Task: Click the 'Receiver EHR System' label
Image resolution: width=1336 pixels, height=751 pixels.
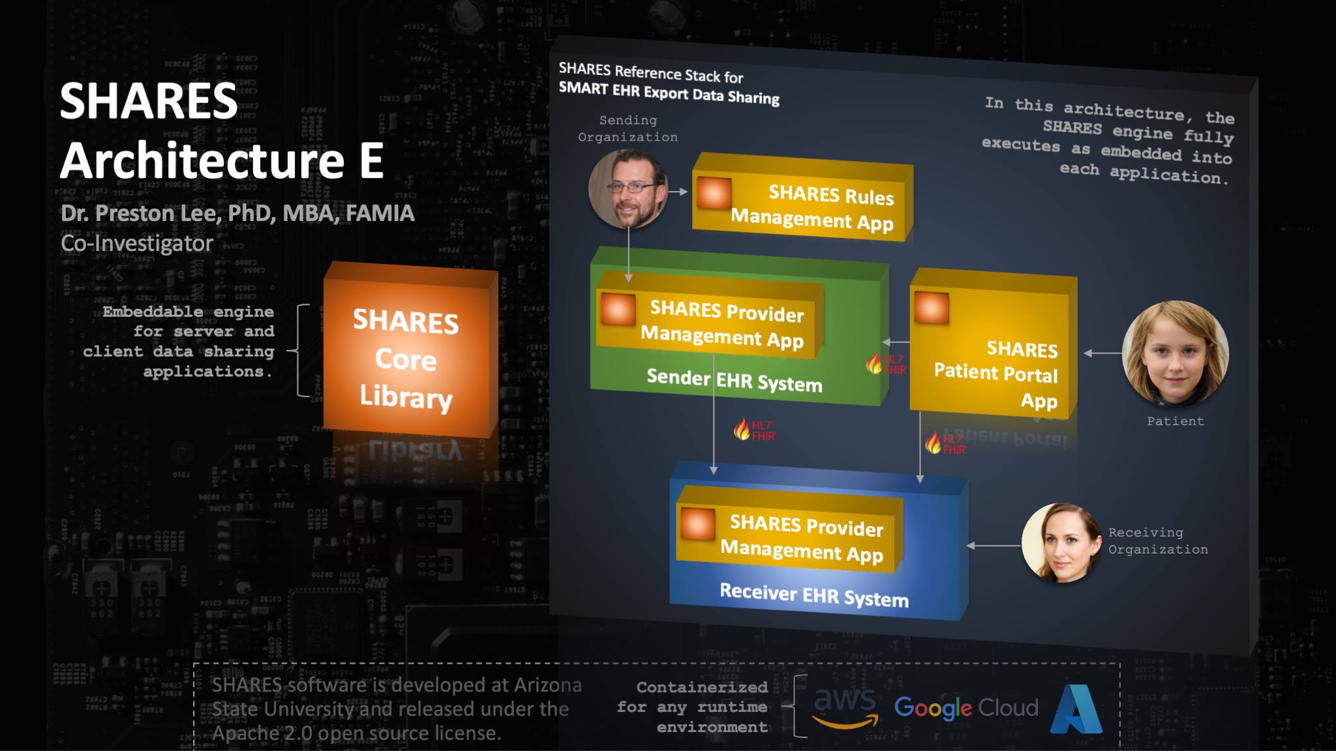Action: point(814,595)
